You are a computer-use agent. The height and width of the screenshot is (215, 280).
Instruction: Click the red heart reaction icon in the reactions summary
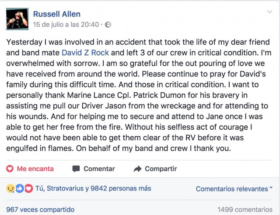pos(28,189)
